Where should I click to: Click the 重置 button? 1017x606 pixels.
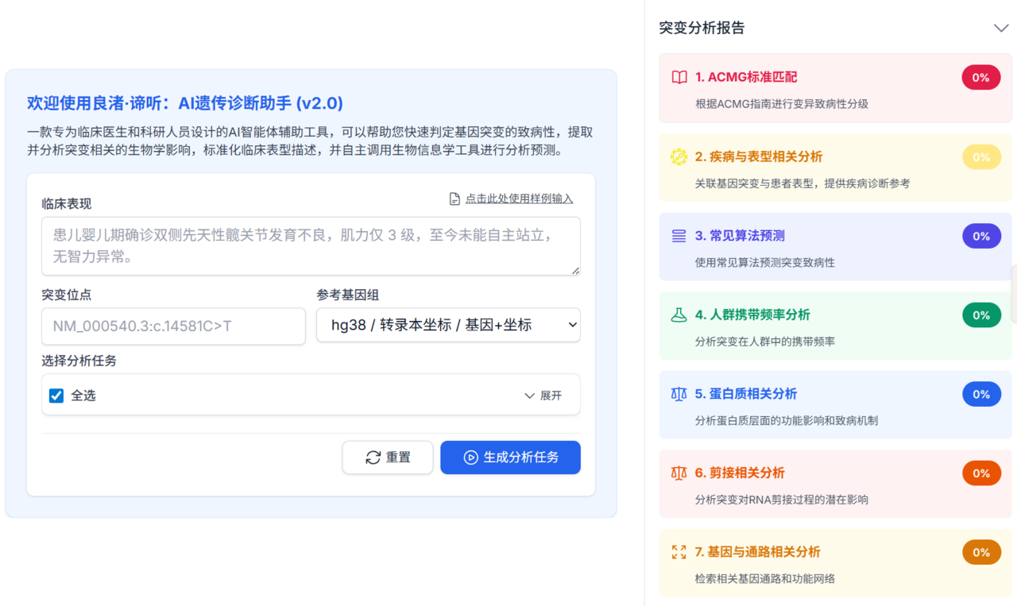388,457
